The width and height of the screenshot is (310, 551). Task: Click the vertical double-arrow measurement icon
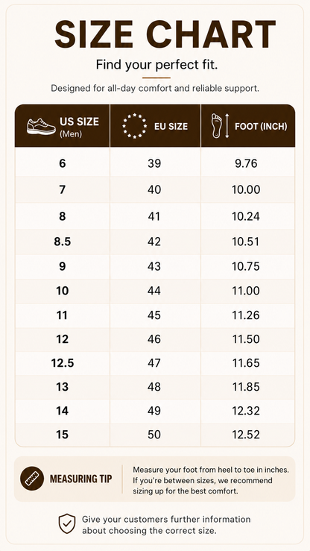[227, 126]
